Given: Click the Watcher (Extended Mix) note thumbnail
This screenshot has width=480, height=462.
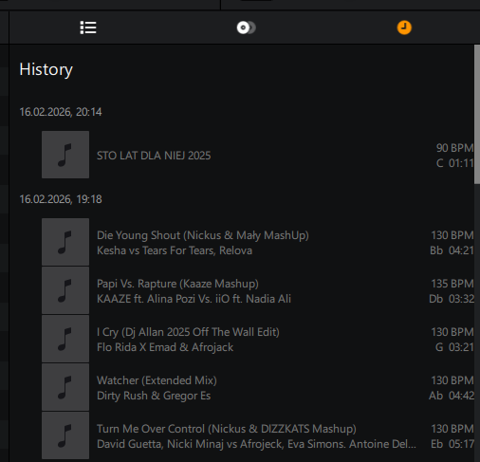Looking at the screenshot, I should (x=65, y=387).
